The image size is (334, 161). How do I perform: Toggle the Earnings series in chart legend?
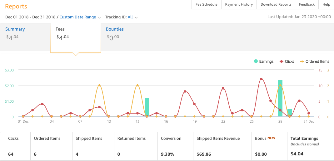coord(264,61)
